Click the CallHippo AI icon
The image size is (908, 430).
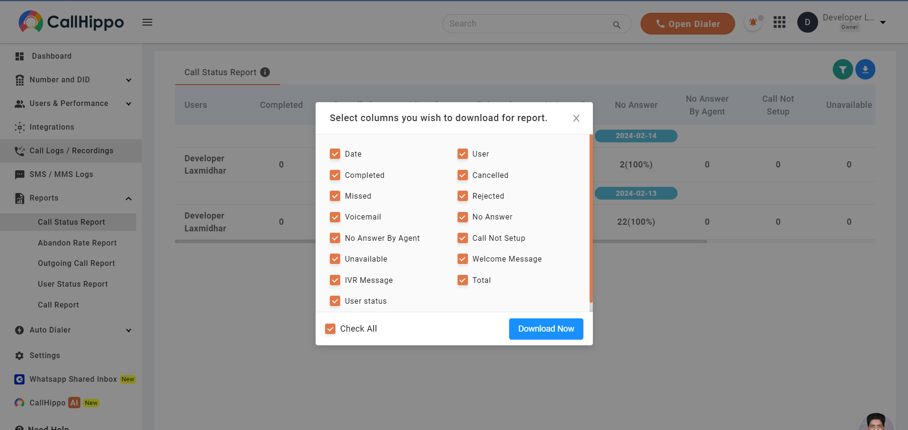[19, 403]
